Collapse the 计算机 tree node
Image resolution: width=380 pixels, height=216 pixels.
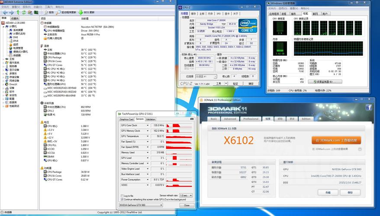3,26
